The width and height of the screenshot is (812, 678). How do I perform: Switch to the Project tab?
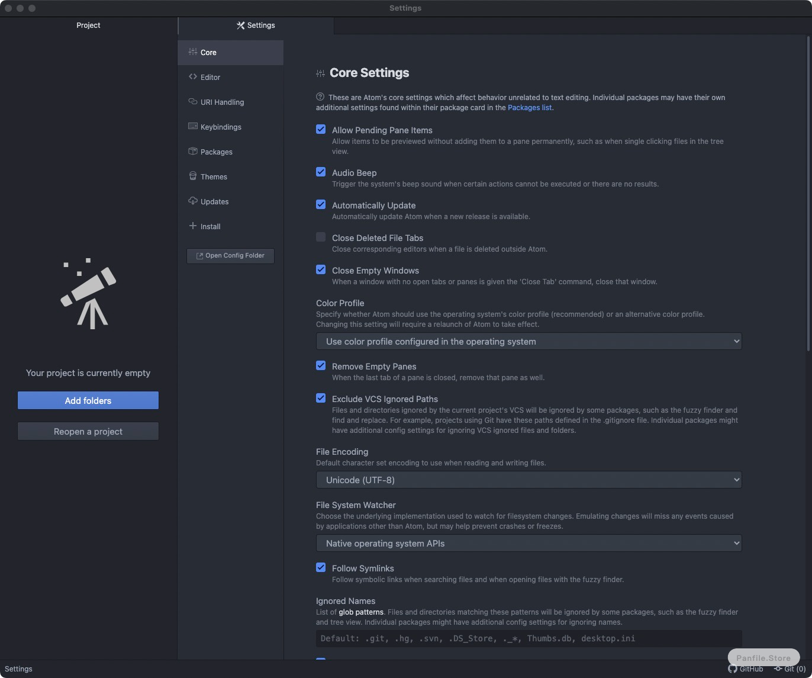(88, 25)
